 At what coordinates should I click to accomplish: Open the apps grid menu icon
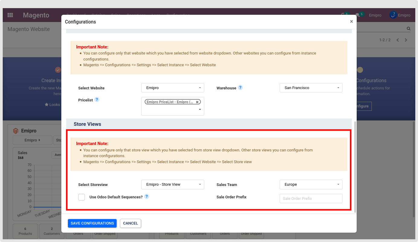tap(10, 15)
